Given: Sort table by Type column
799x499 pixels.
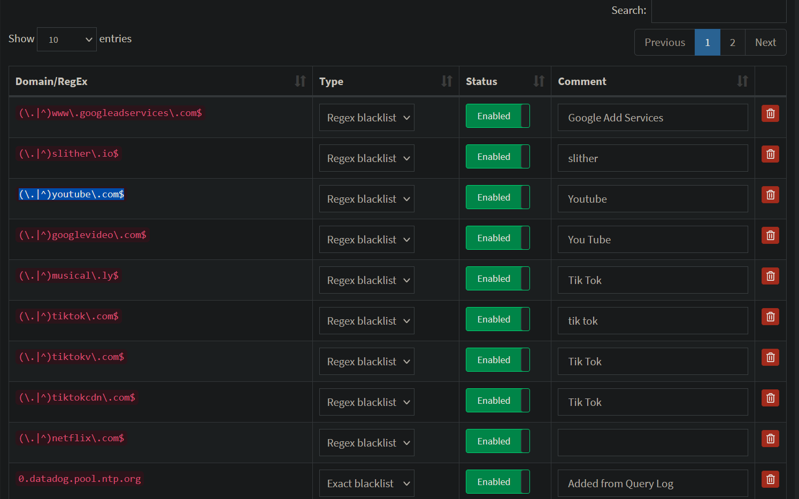Looking at the screenshot, I should click(x=386, y=81).
